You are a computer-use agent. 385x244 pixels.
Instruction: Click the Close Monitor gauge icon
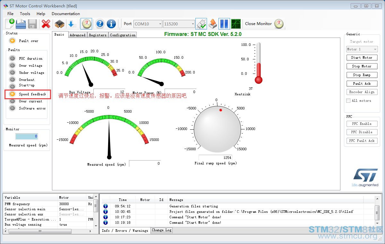click(x=279, y=24)
